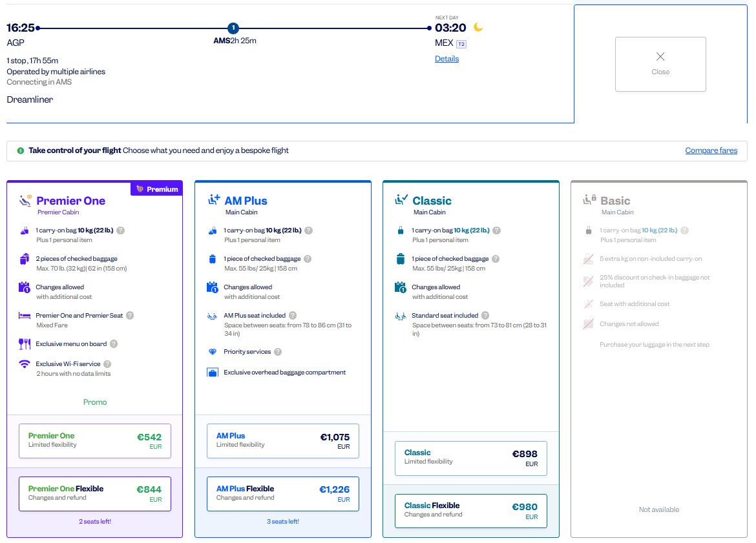Click help icon beside Classic checked baggage

pyautogui.click(x=496, y=259)
